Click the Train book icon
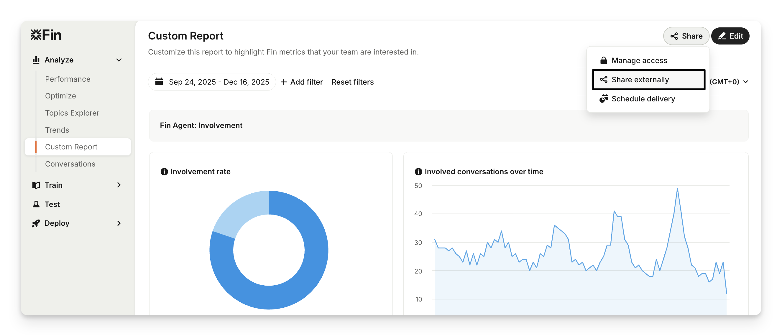782x336 pixels. (36, 185)
